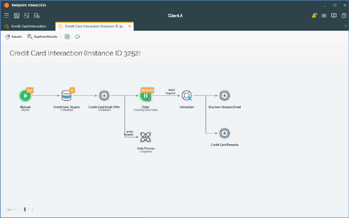Open the warning alerts icon
349x218 pixels.
coord(314,16)
